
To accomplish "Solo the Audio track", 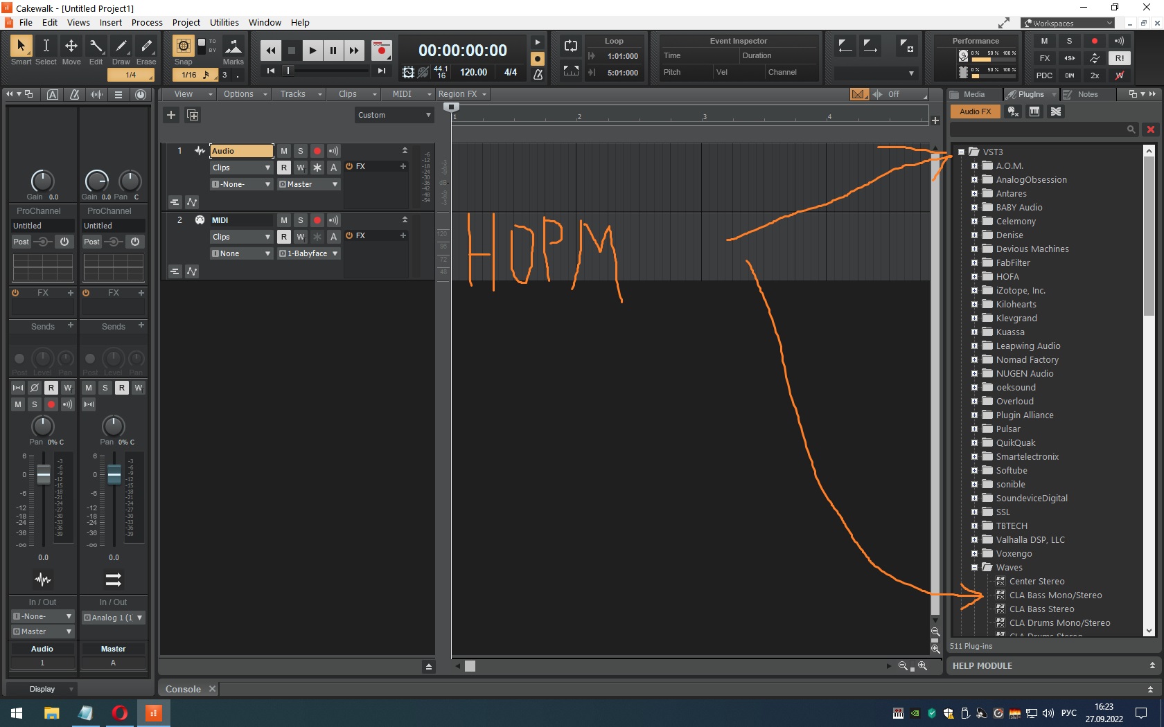I will coord(301,151).
